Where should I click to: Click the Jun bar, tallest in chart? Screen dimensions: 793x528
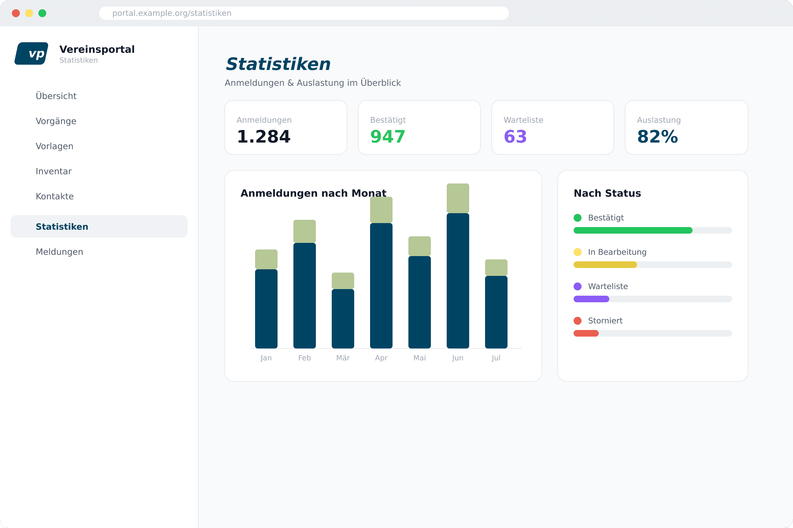tap(458, 266)
